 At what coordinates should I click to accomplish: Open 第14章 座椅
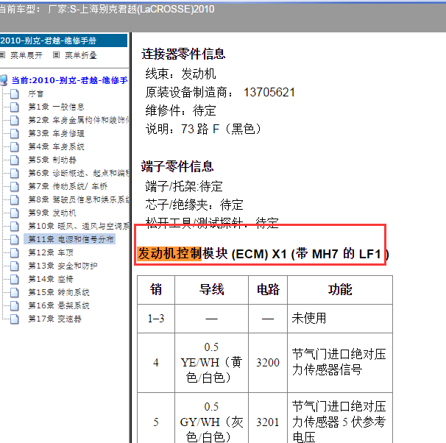[x=51, y=279]
